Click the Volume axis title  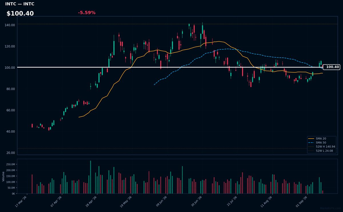[x=3, y=176]
